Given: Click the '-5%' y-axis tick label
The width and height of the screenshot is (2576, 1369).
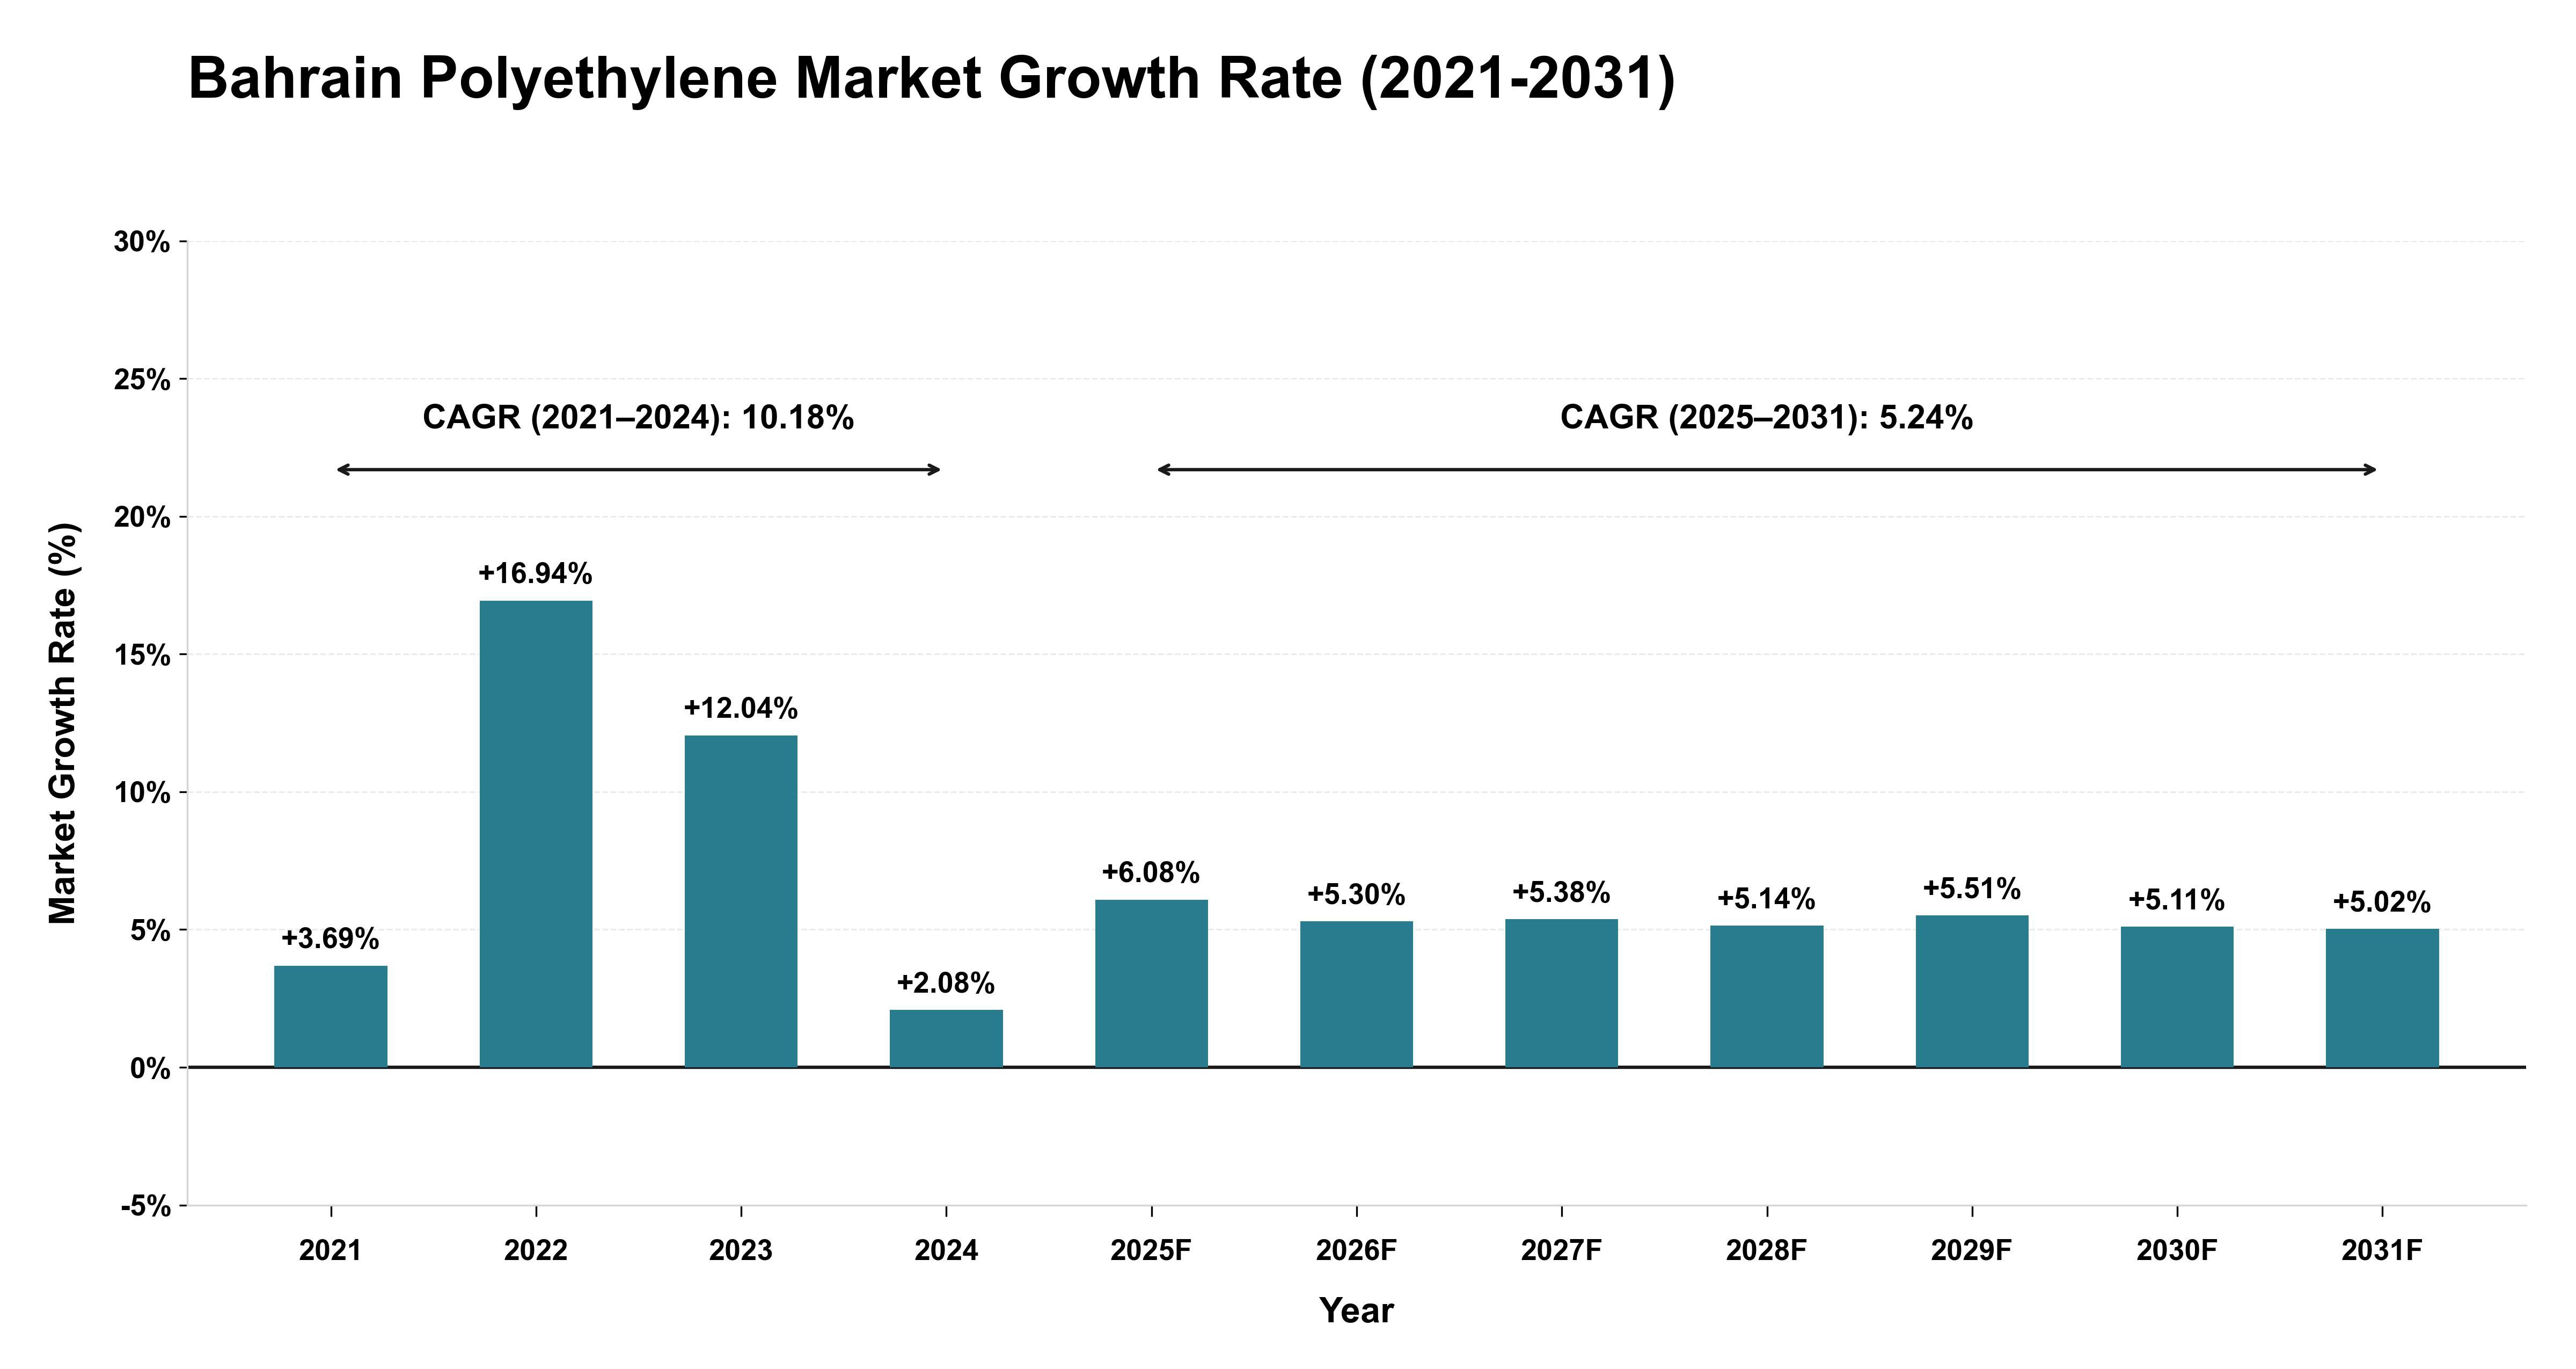Looking at the screenshot, I should click(146, 1207).
